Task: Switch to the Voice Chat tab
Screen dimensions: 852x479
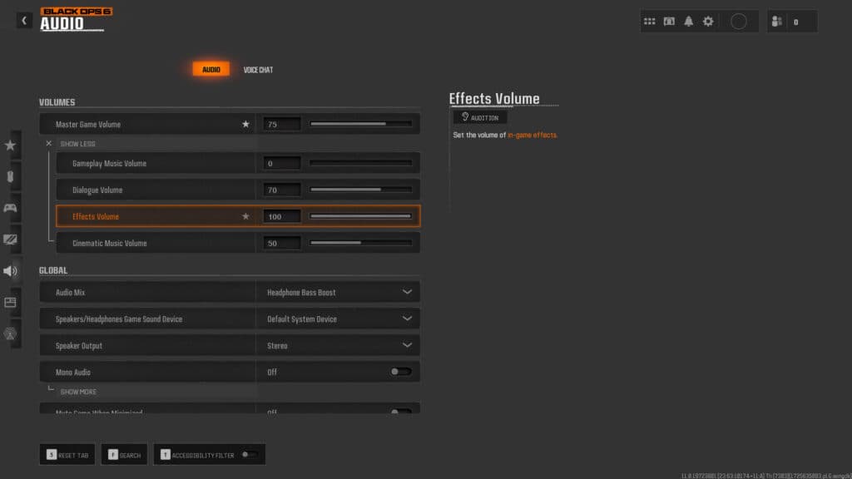Action: 259,69
